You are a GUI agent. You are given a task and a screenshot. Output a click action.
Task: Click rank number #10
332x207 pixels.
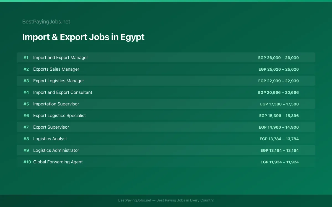tap(27, 162)
